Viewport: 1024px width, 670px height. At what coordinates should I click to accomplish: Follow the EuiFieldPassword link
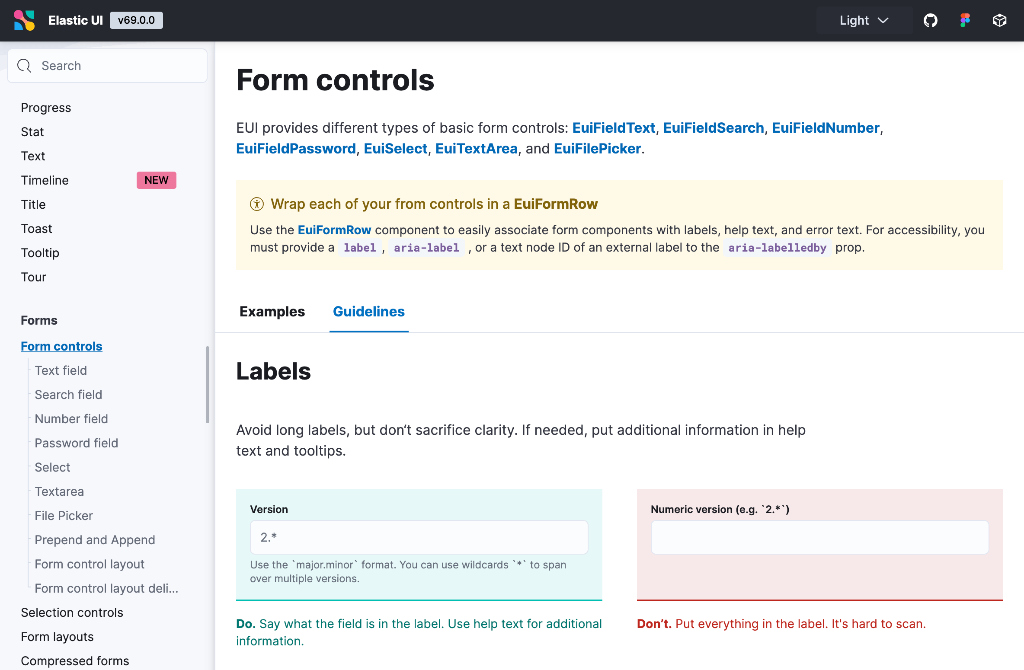tap(296, 149)
